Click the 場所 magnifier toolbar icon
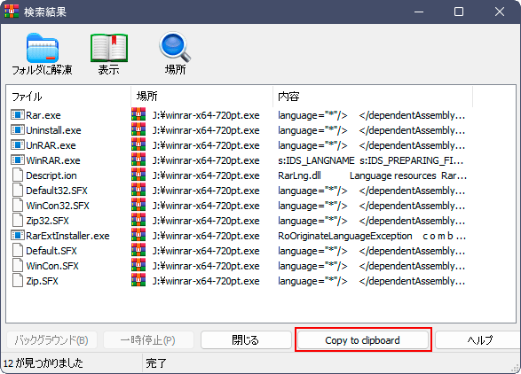Screen dimensions: 521x374 coord(175,48)
